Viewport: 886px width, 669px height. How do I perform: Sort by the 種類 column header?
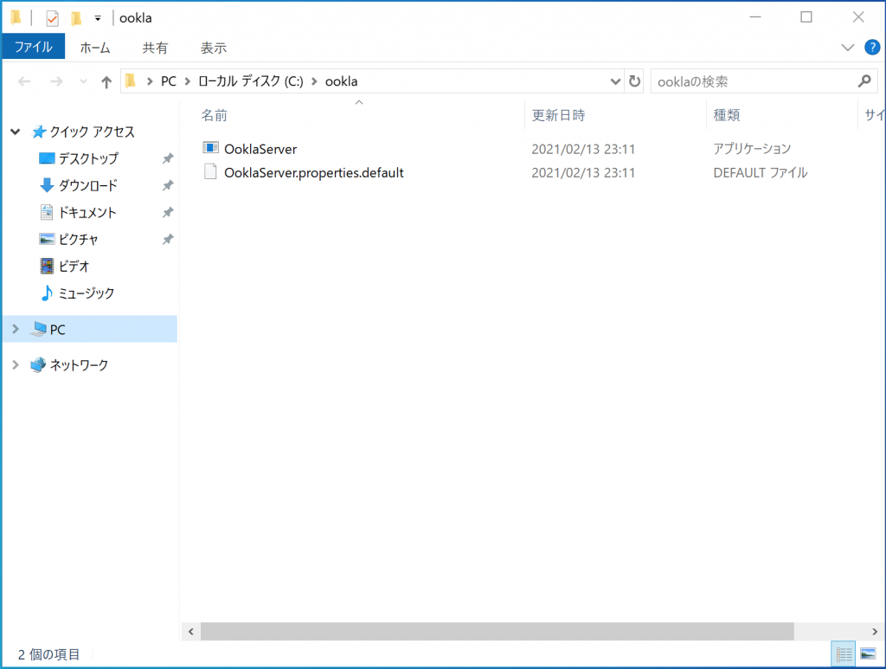727,115
